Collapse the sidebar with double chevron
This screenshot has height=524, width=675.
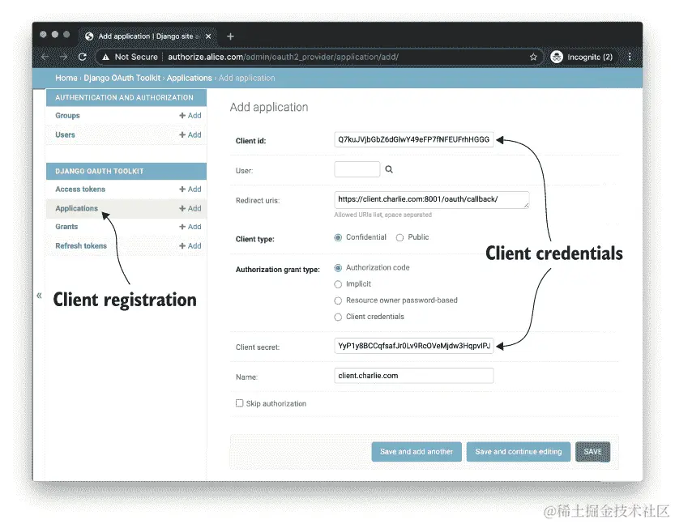coord(39,295)
